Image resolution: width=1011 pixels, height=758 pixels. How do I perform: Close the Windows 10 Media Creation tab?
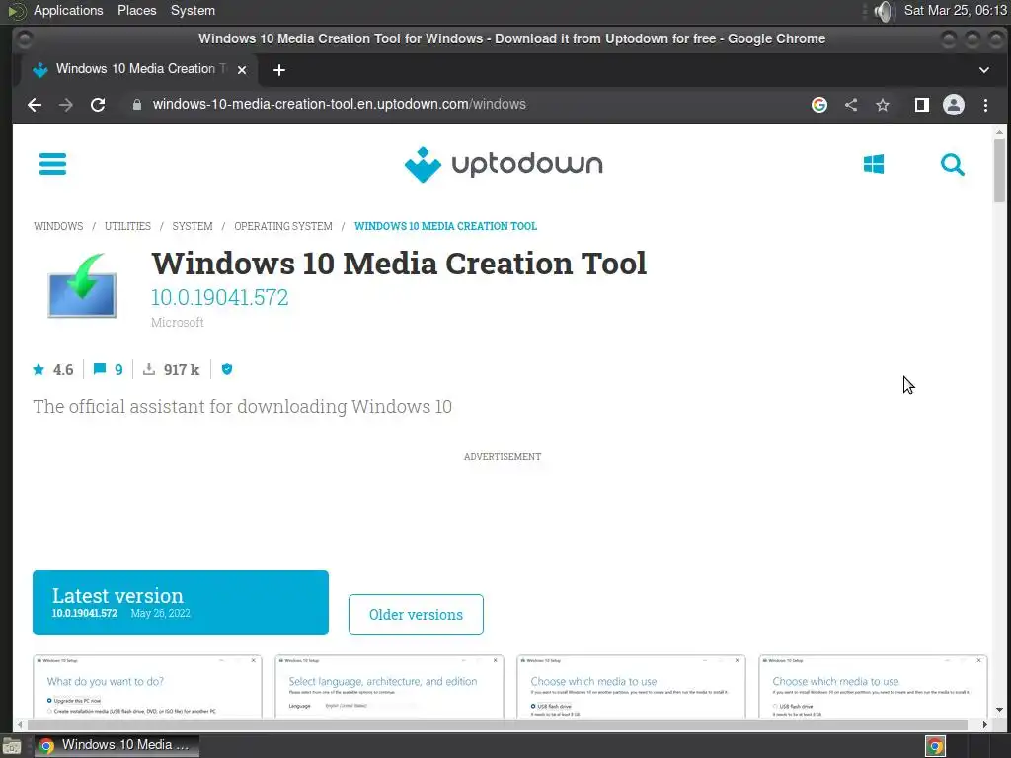[242, 70]
